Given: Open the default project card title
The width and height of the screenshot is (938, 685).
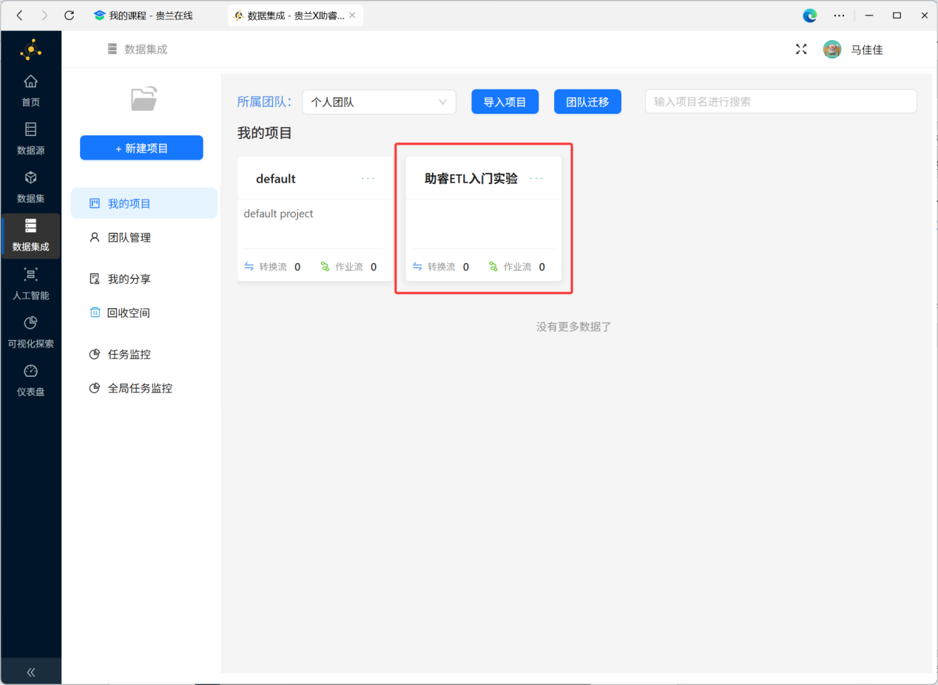Looking at the screenshot, I should pos(276,179).
